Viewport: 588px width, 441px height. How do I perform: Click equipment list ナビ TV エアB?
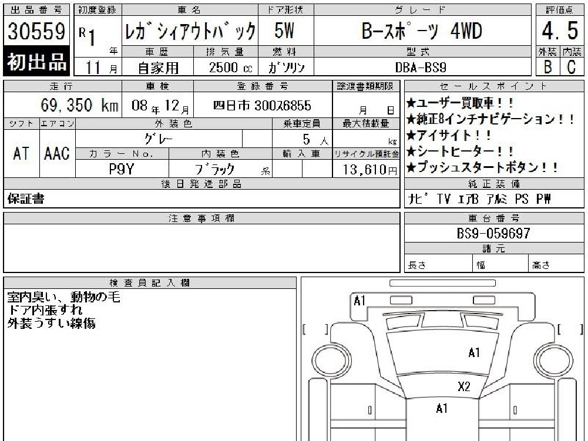[480, 198]
